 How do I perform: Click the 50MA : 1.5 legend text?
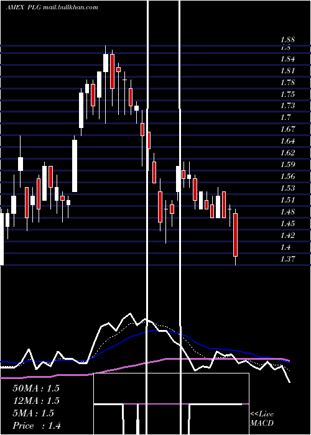click(36, 388)
